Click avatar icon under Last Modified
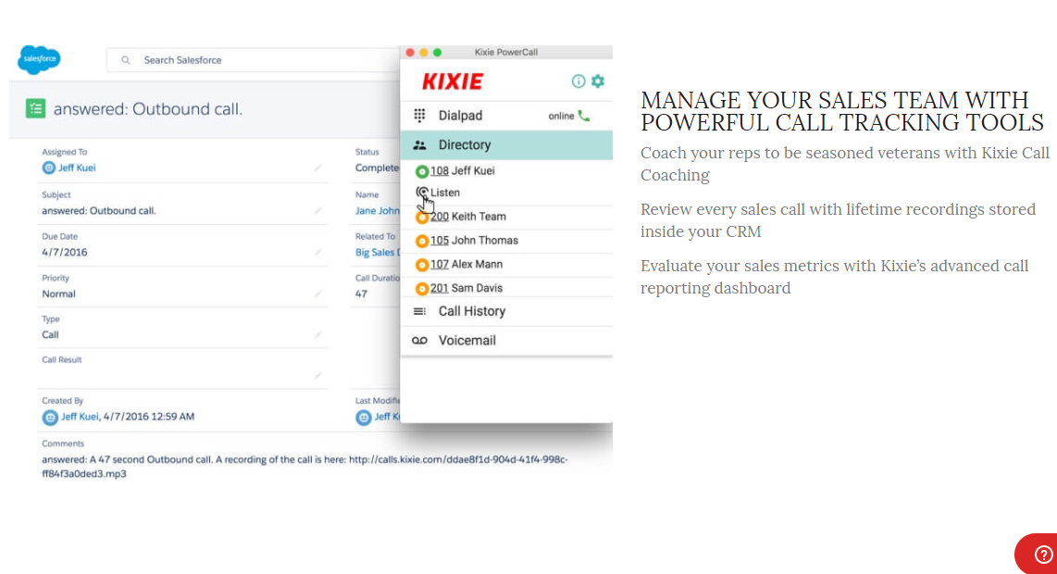The image size is (1057, 574). [364, 418]
